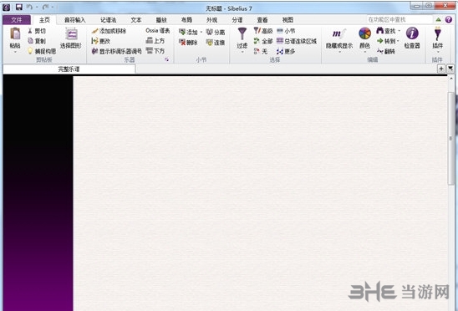The height and width of the screenshot is (311, 458).
Task: Open the Instruments (乐器) group dialog launcher
Action: click(x=167, y=59)
